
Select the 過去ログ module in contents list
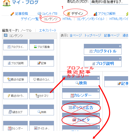click(x=15, y=110)
